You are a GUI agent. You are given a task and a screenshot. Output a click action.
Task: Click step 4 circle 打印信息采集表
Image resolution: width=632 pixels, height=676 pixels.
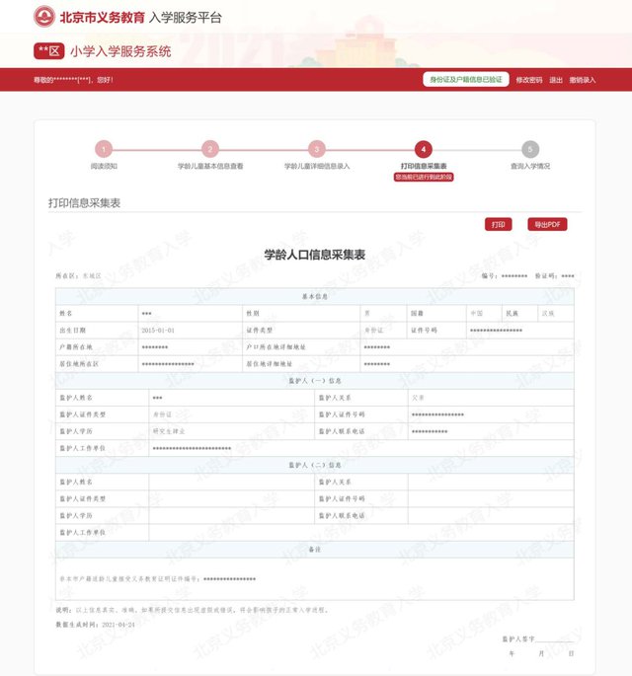(x=423, y=149)
